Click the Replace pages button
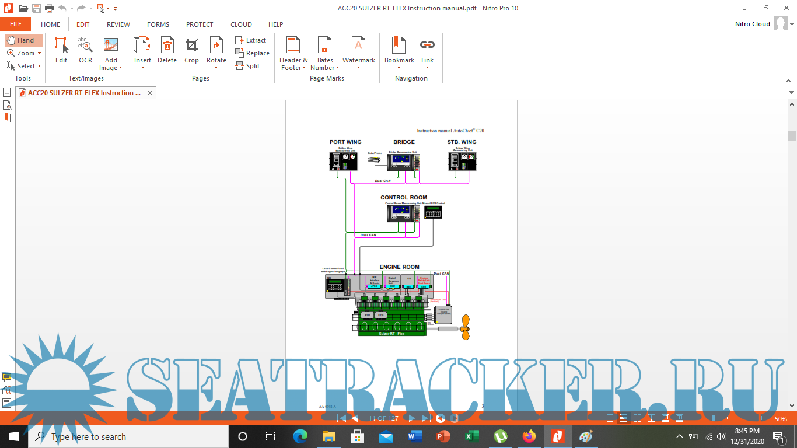The image size is (797, 448). tap(252, 53)
